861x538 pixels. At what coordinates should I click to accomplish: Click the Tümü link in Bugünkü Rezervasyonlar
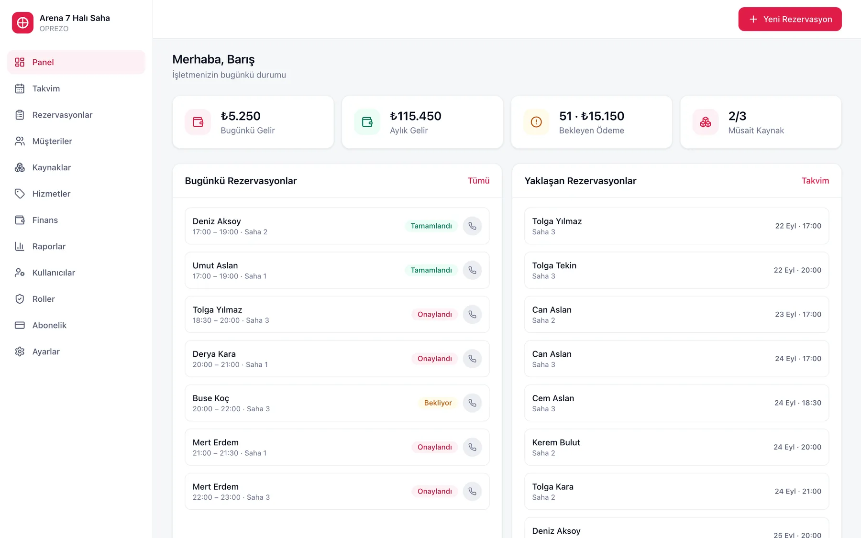478,181
